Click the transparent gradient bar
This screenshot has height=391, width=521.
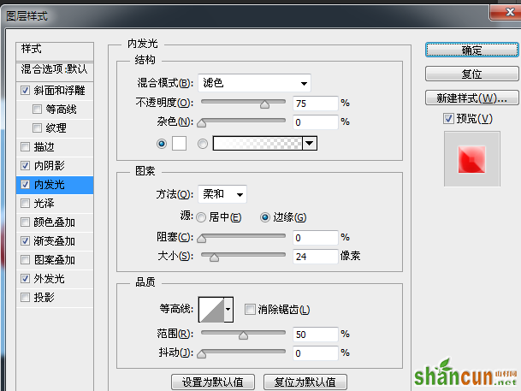click(x=258, y=144)
